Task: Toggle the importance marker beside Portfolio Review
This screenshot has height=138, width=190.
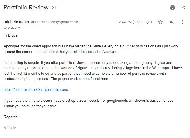Action: (x=54, y=8)
